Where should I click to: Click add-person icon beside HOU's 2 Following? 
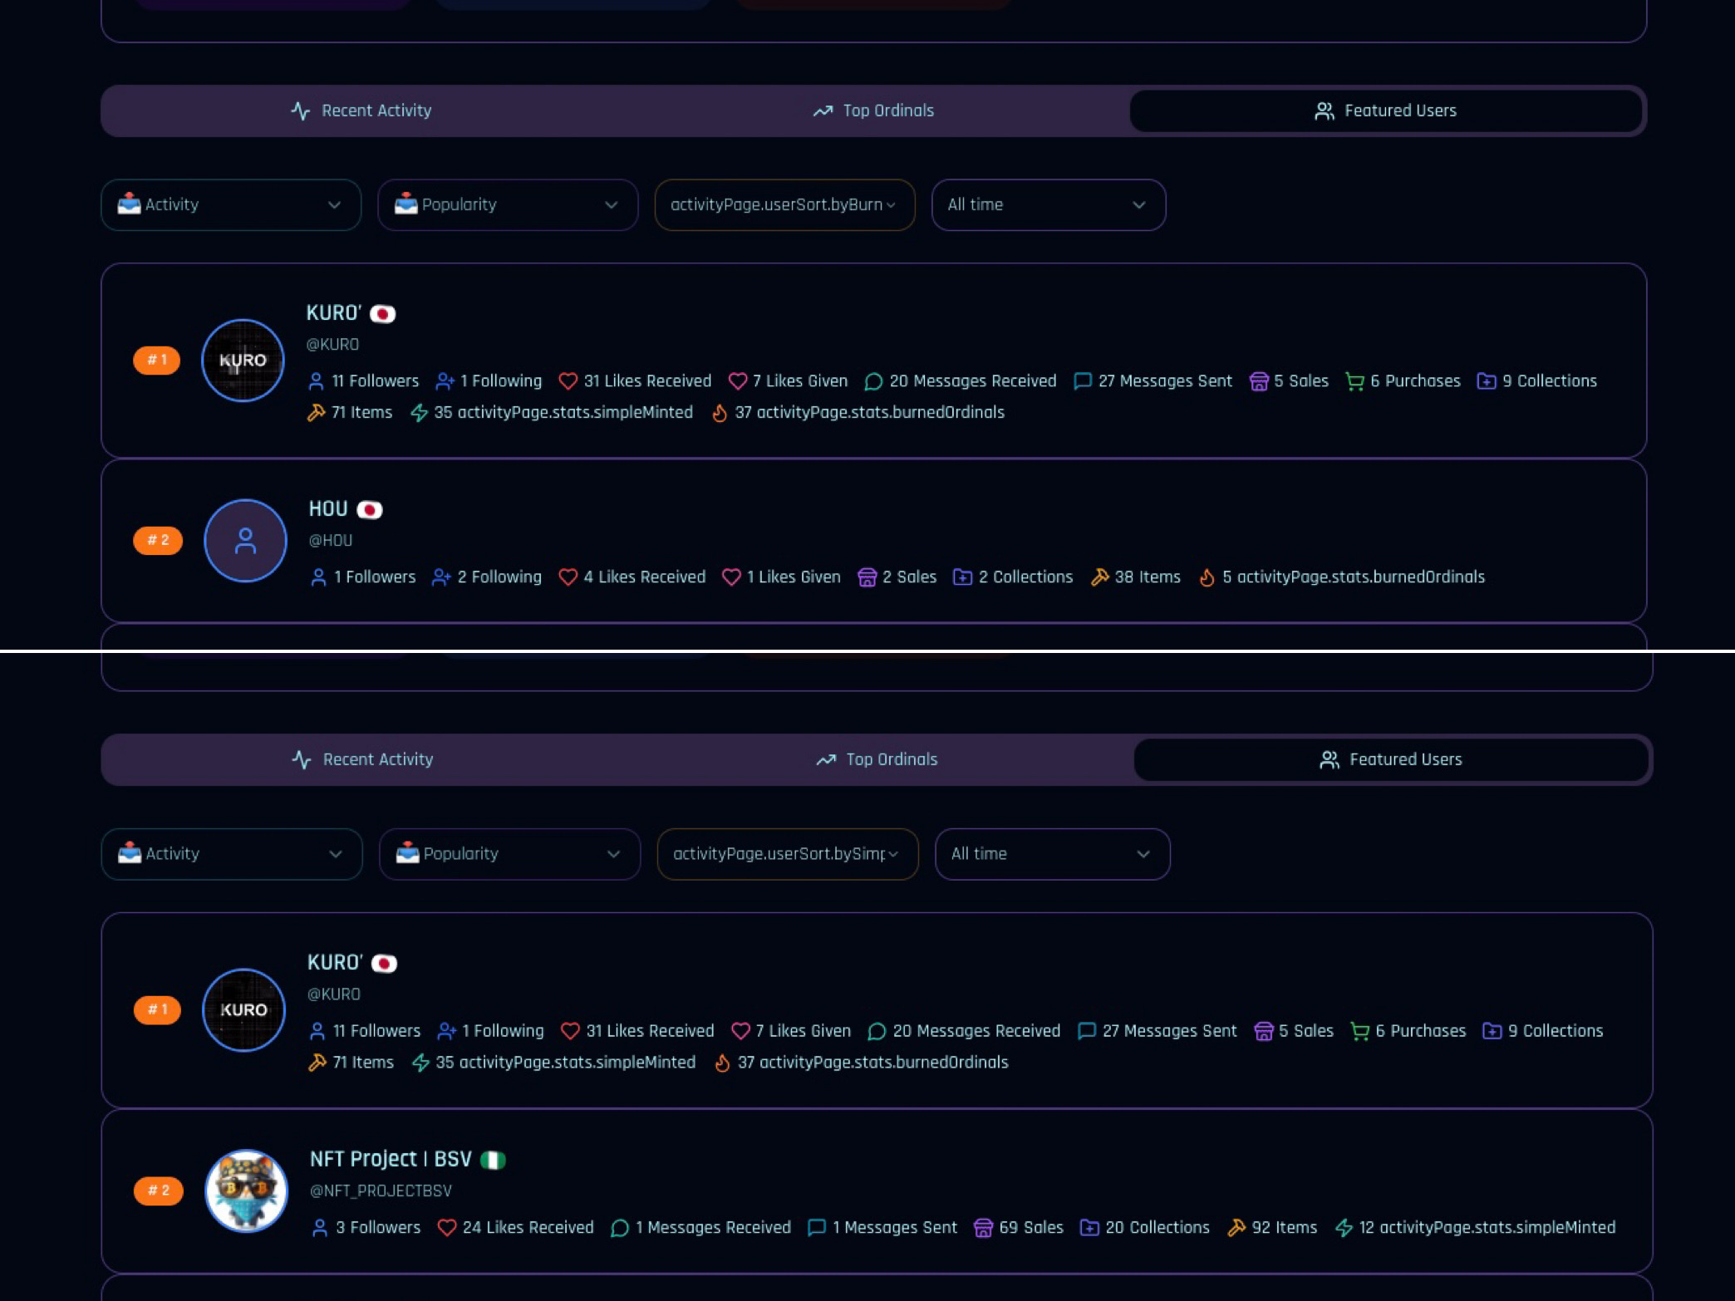pos(441,577)
